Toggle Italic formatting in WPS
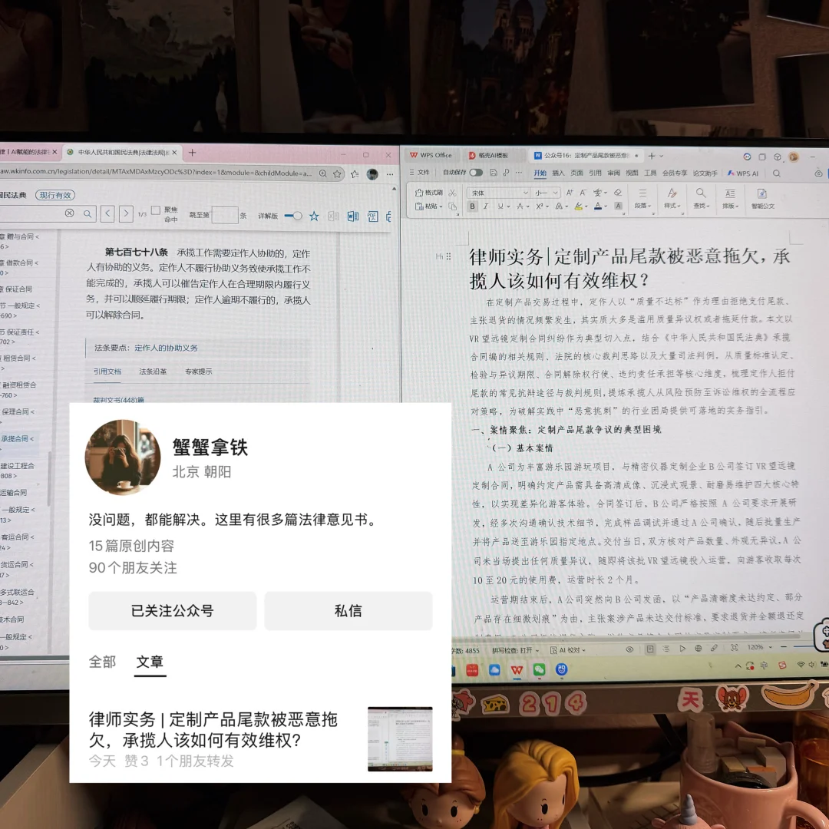Image resolution: width=829 pixels, height=829 pixels. click(x=485, y=206)
